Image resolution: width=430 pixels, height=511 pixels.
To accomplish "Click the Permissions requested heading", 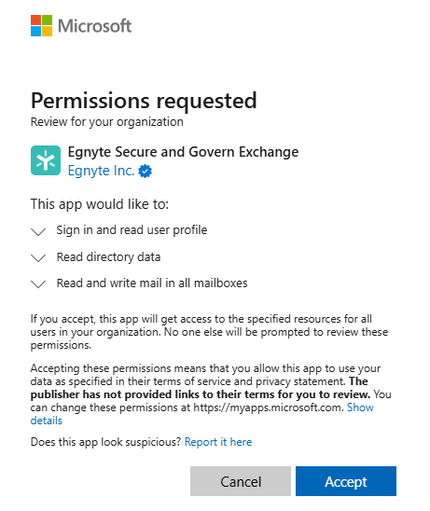I will [x=144, y=101].
